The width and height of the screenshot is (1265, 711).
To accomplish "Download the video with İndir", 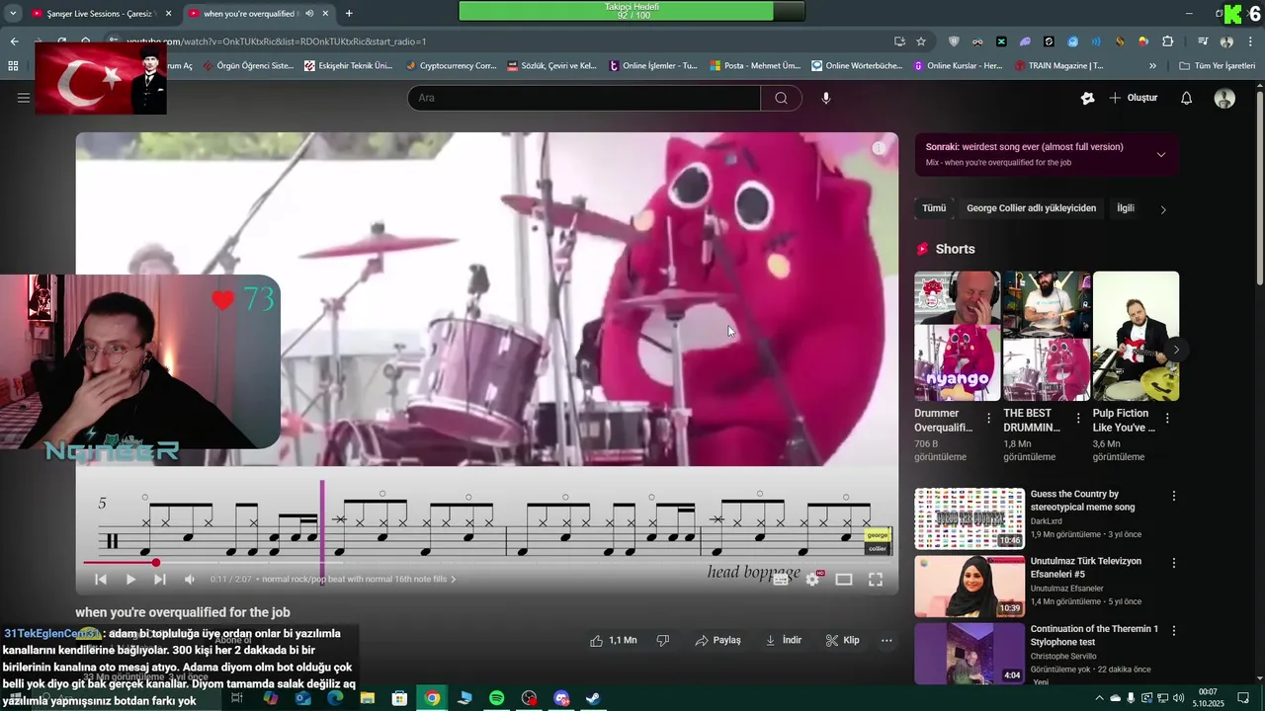I will coord(783,640).
